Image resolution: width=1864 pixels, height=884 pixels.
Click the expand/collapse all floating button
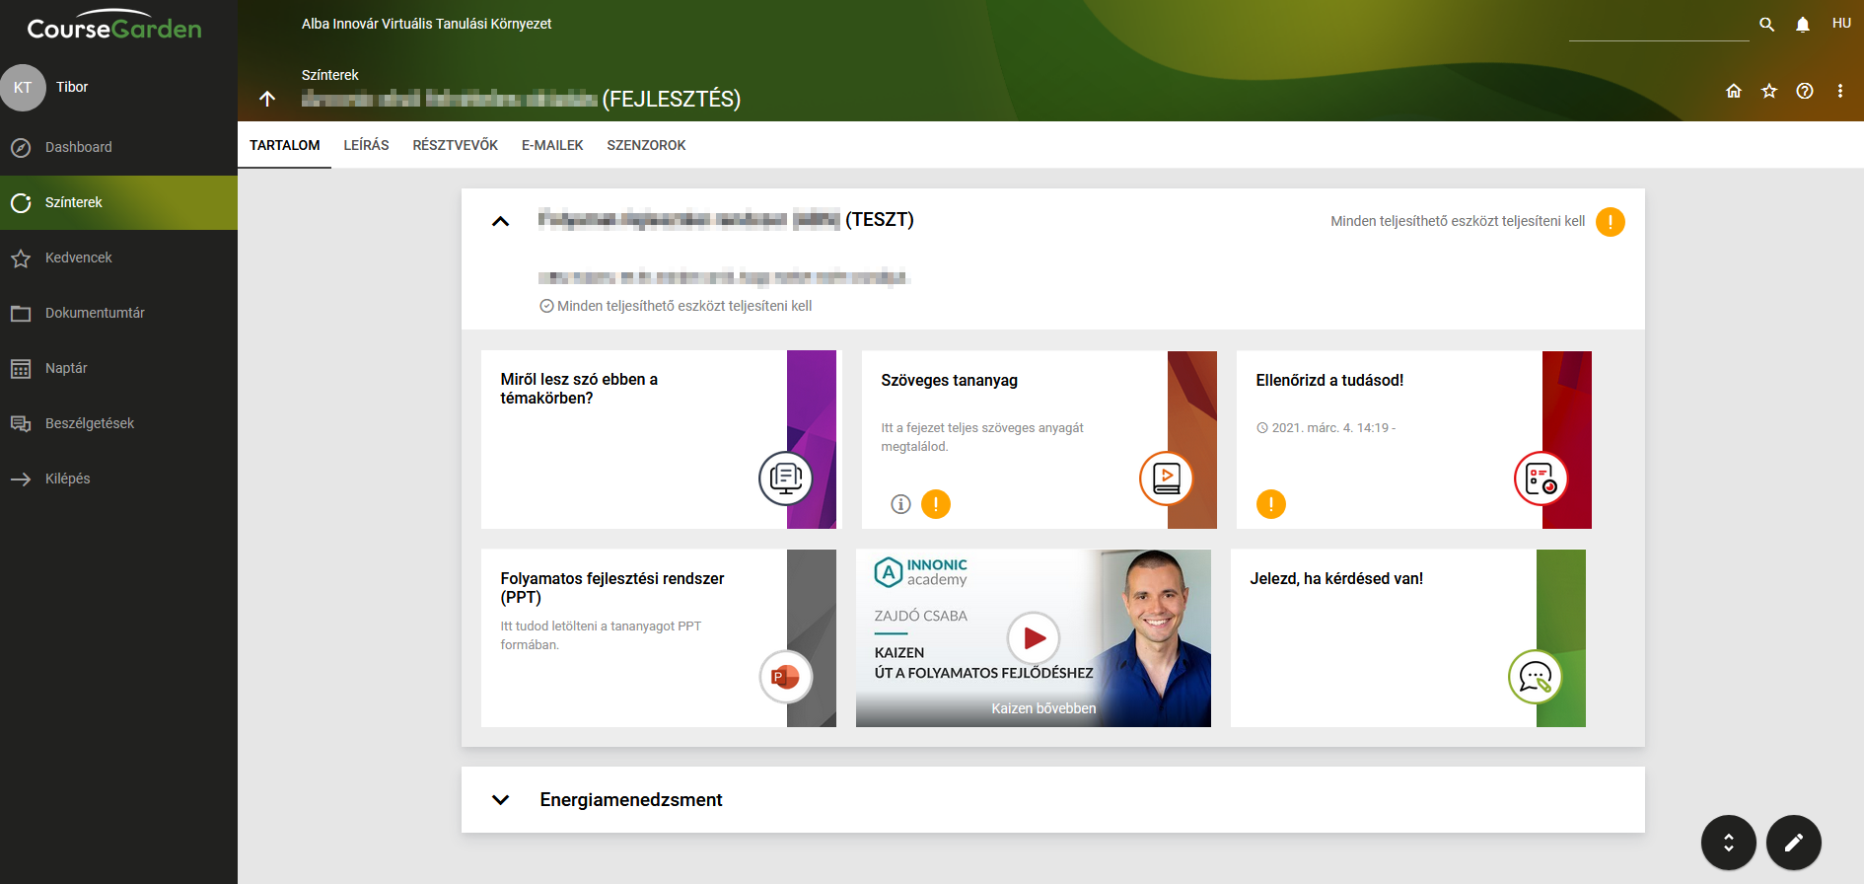[x=1728, y=843]
